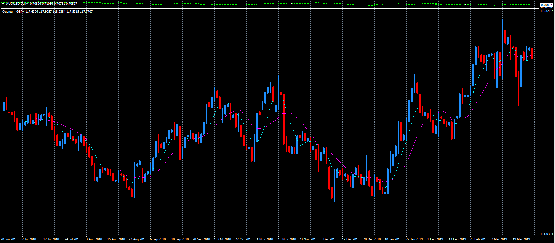The width and height of the screenshot is (555, 243).
Task: Click the Quantum GBPX indicator label
Action: 13,12
